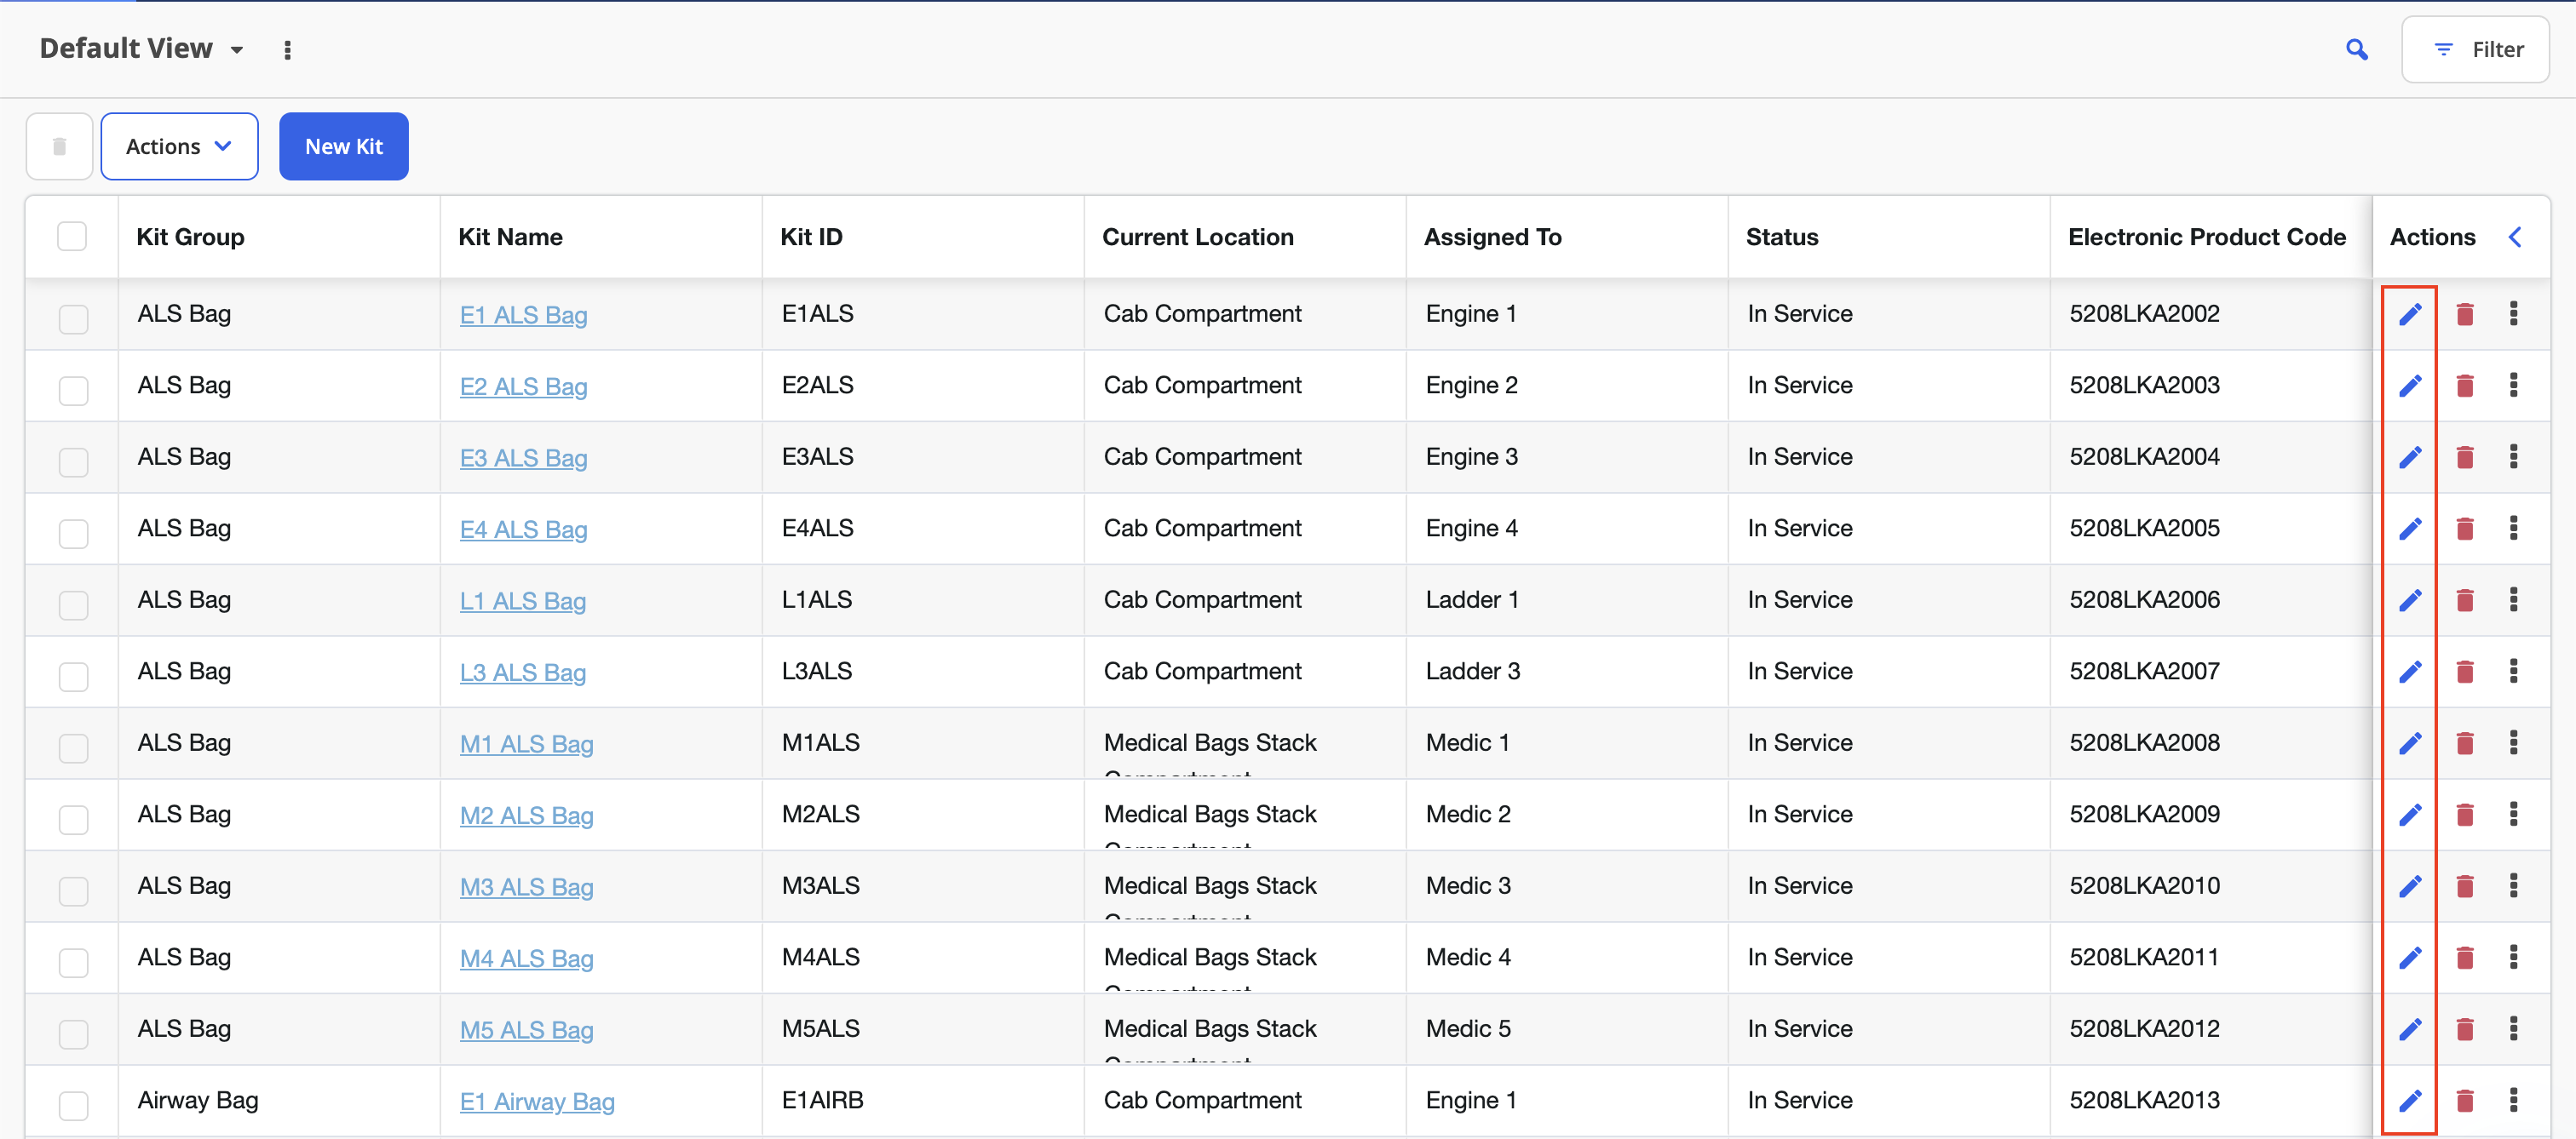Open the E1 Airway Bag link

click(x=537, y=1101)
